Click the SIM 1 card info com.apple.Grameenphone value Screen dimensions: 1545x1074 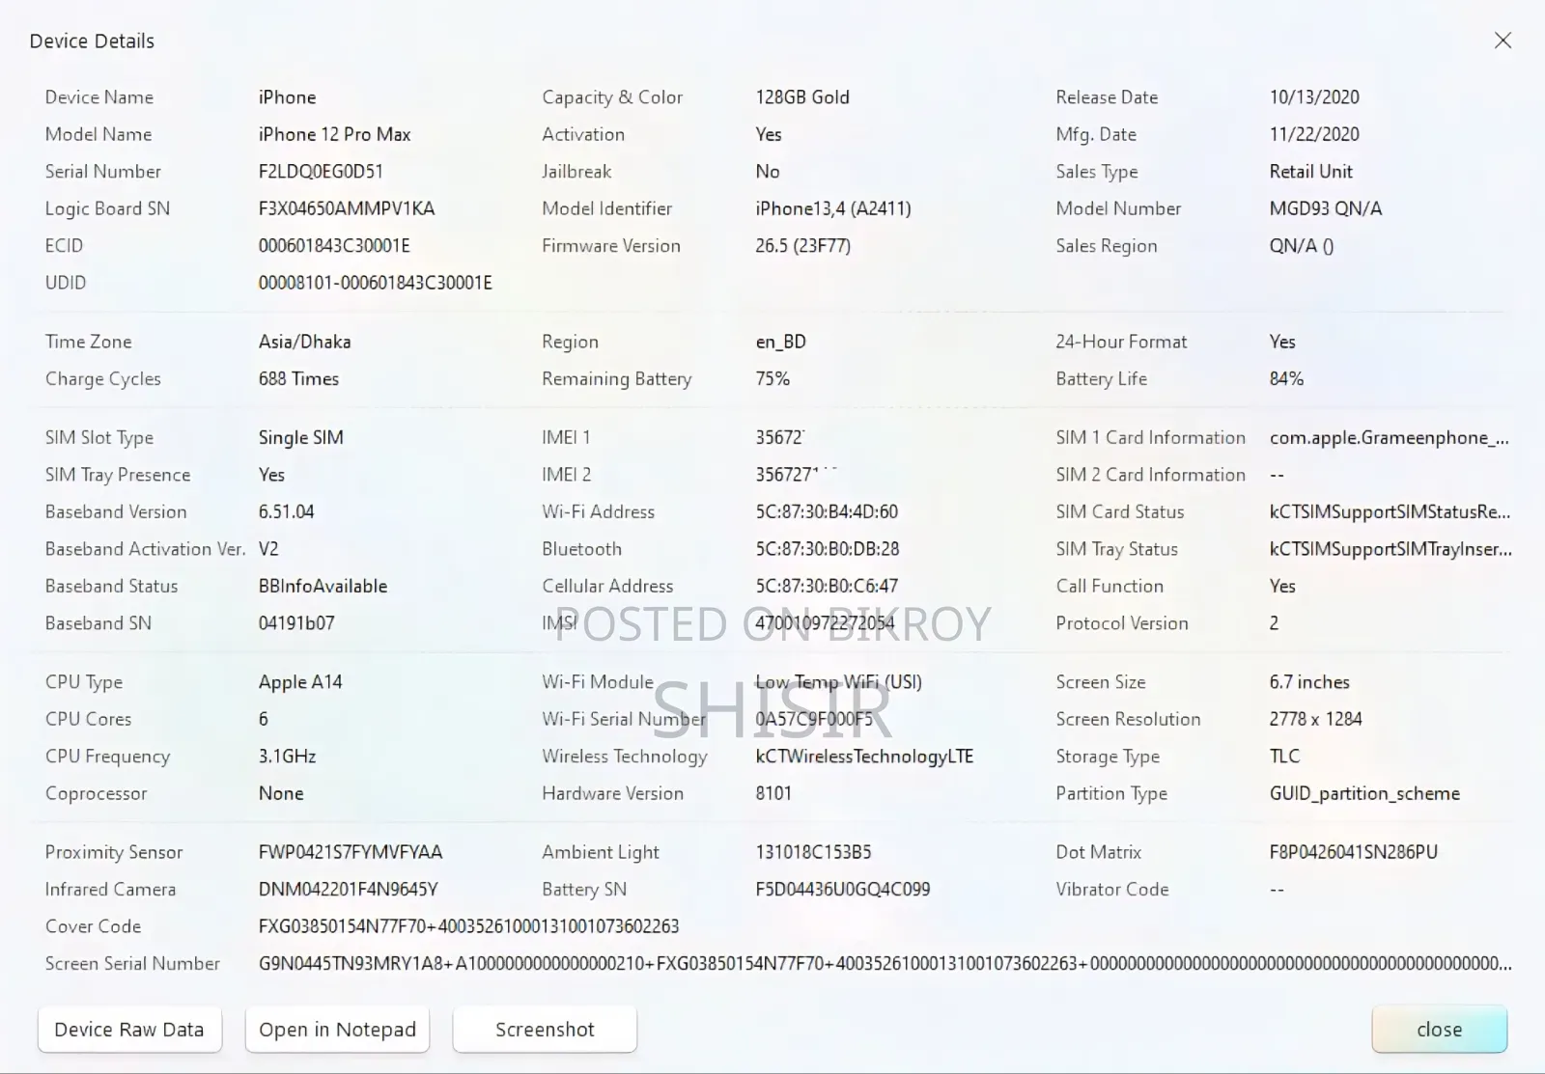coord(1390,438)
